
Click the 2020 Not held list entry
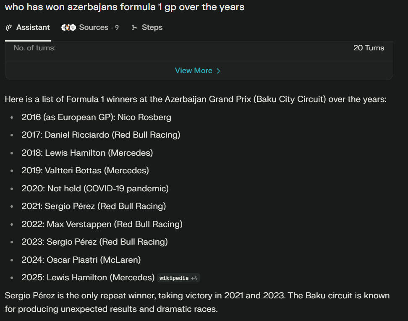pyautogui.click(x=95, y=188)
